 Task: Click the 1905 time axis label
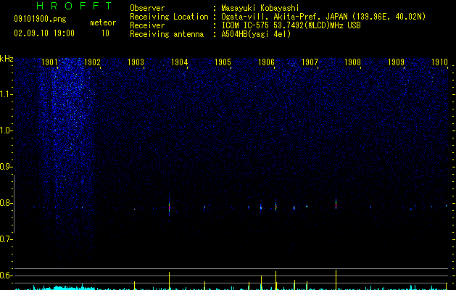pyautogui.click(x=223, y=62)
